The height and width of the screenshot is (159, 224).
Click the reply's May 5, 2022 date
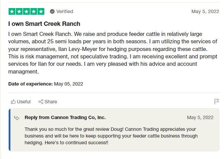(x=200, y=117)
